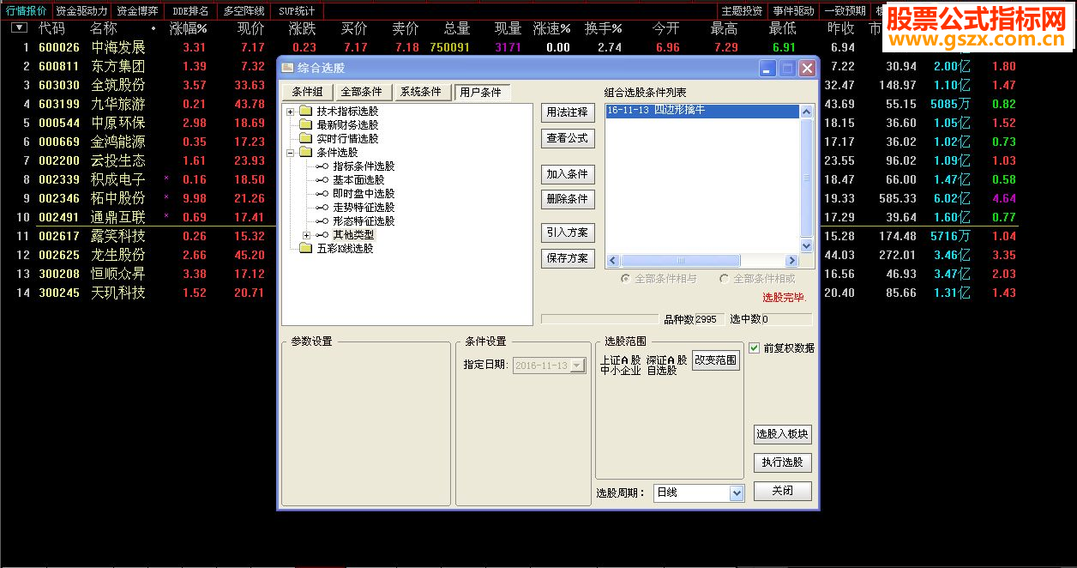Click the condition list vertical scrollbar thumb
The height and width of the screenshot is (568, 1077).
click(806, 178)
